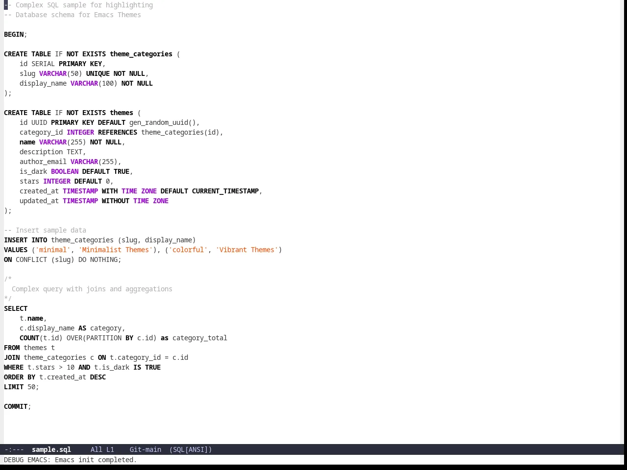This screenshot has width=627, height=470.
Task: Click '-- Database schema for Emacs Themes' comment
Action: click(x=72, y=15)
